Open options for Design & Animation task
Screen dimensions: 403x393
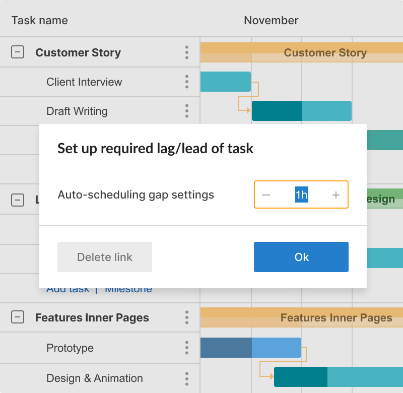point(187,378)
